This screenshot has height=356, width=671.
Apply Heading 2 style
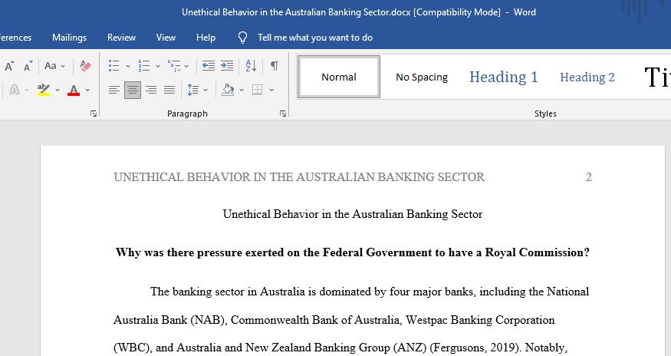[587, 77]
